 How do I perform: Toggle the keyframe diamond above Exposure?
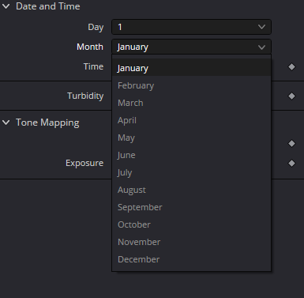pos(291,144)
